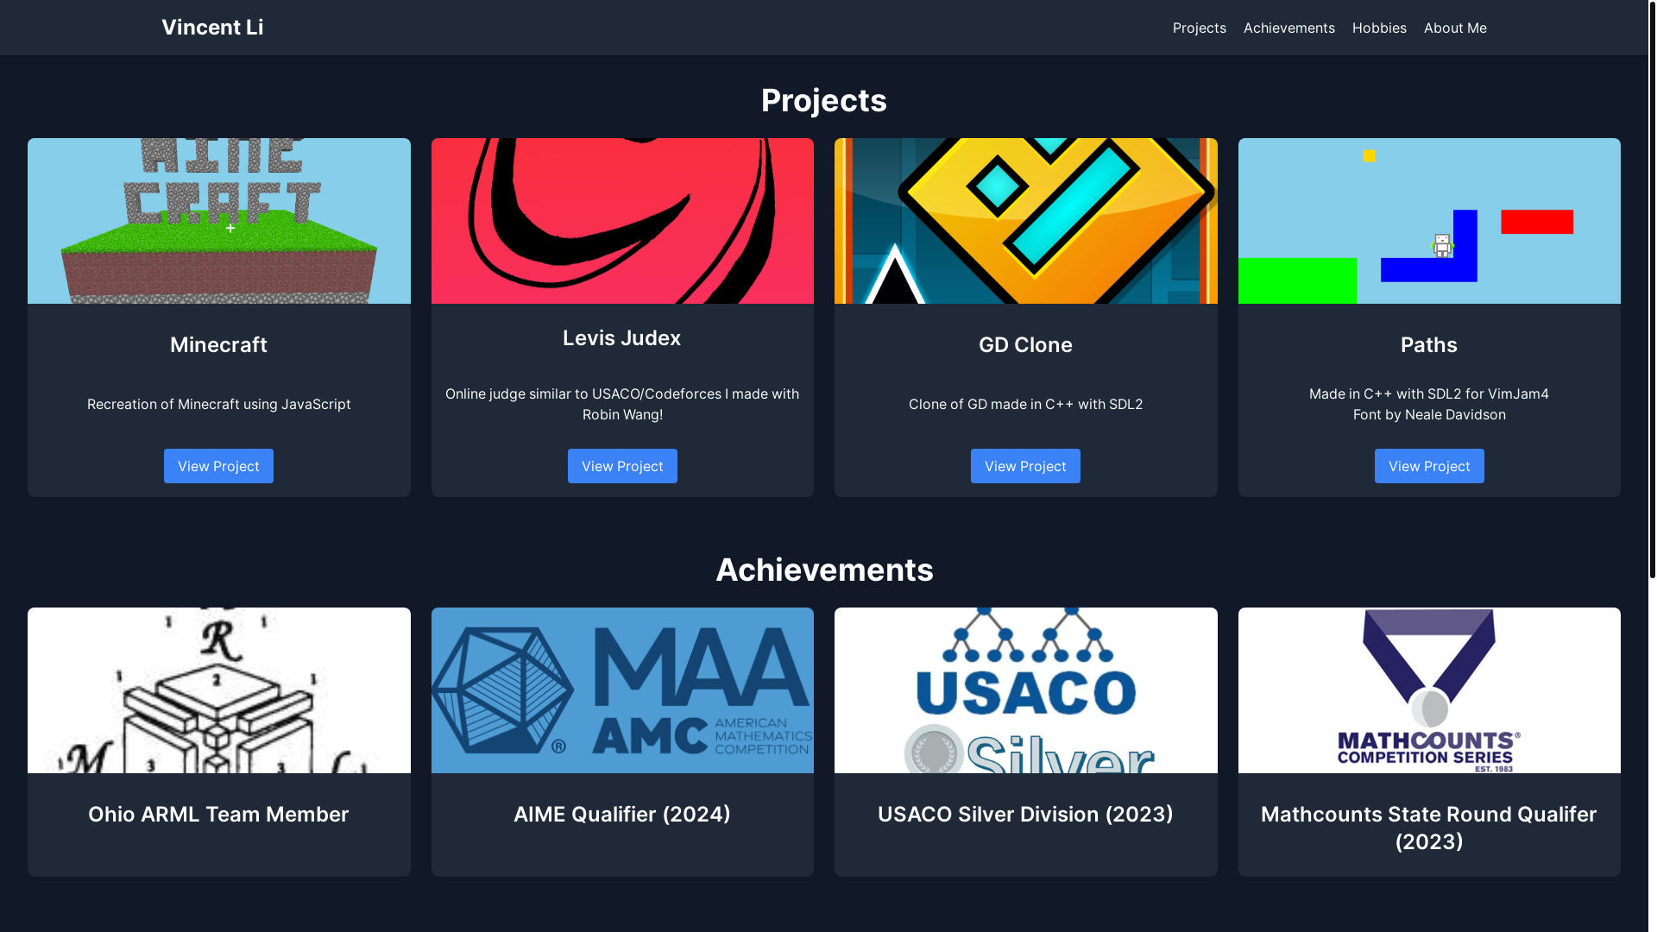Click the Levis Judex card title

point(622,338)
